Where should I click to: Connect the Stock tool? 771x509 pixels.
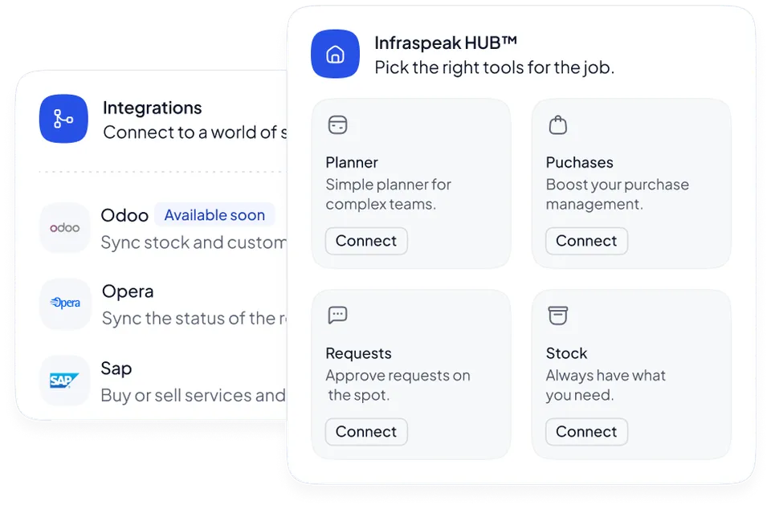point(586,432)
